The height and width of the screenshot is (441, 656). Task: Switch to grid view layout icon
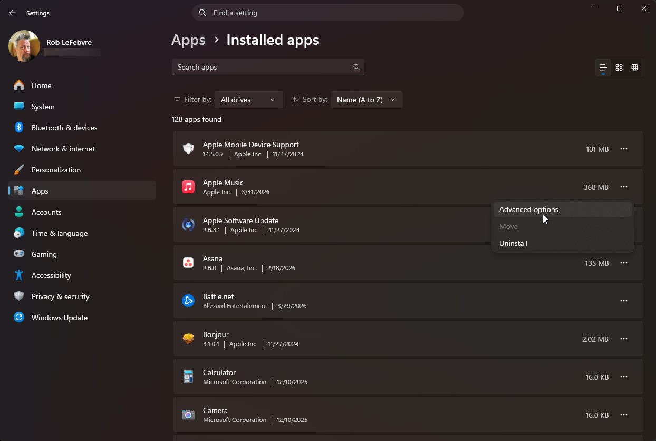619,68
